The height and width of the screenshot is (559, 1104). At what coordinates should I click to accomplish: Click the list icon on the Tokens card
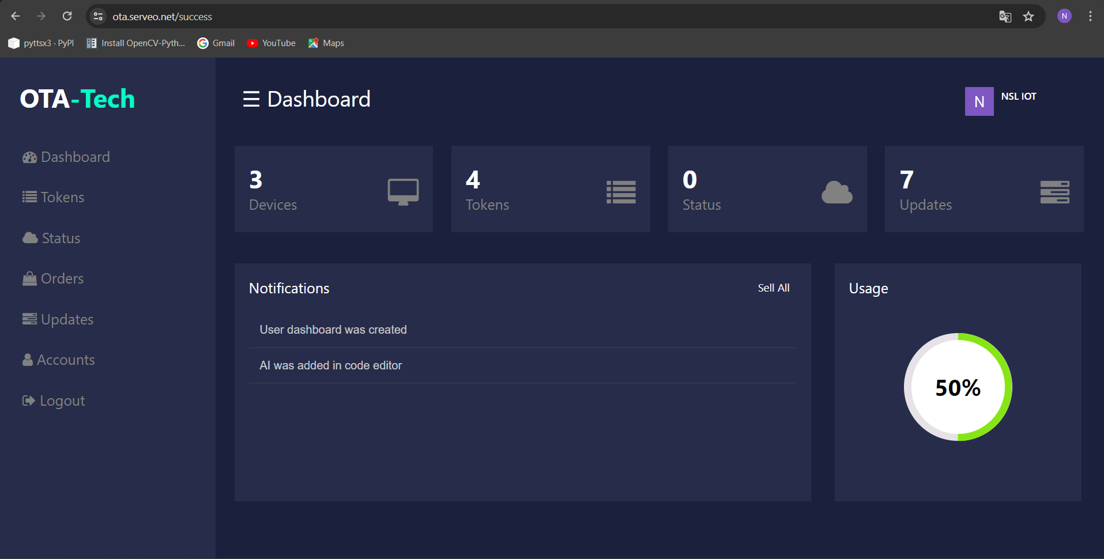pos(620,191)
